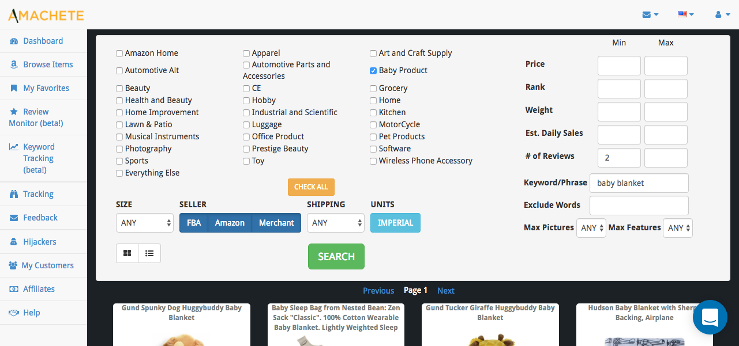Click the My Customers people icon
The width and height of the screenshot is (739, 346).
(13, 265)
